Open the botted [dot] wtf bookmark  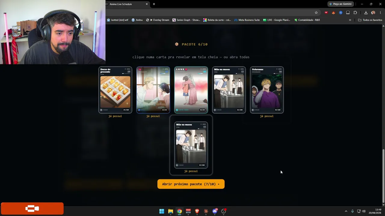tap(118, 20)
